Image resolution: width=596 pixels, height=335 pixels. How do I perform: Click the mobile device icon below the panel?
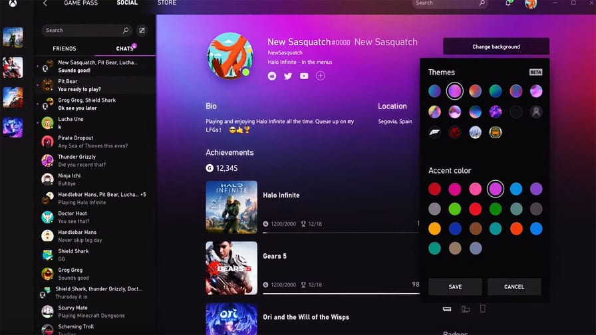483,309
